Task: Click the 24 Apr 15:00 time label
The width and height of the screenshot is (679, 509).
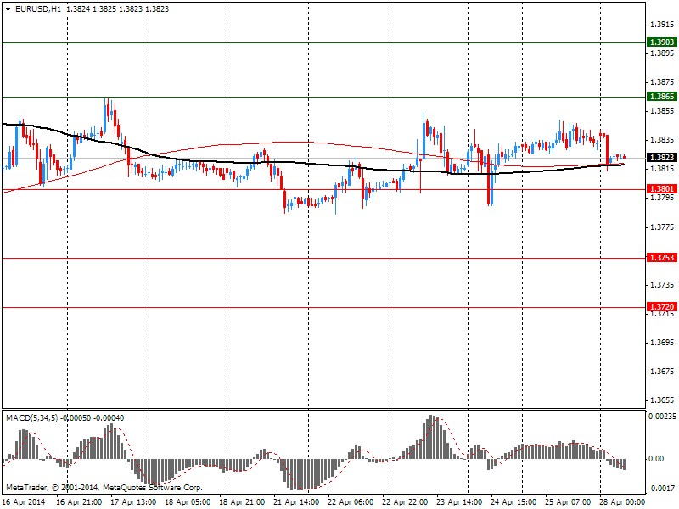Action: pyautogui.click(x=513, y=502)
